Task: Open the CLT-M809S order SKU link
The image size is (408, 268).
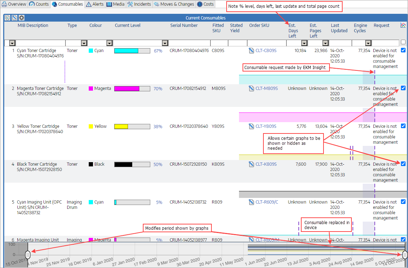Action: click(x=266, y=89)
